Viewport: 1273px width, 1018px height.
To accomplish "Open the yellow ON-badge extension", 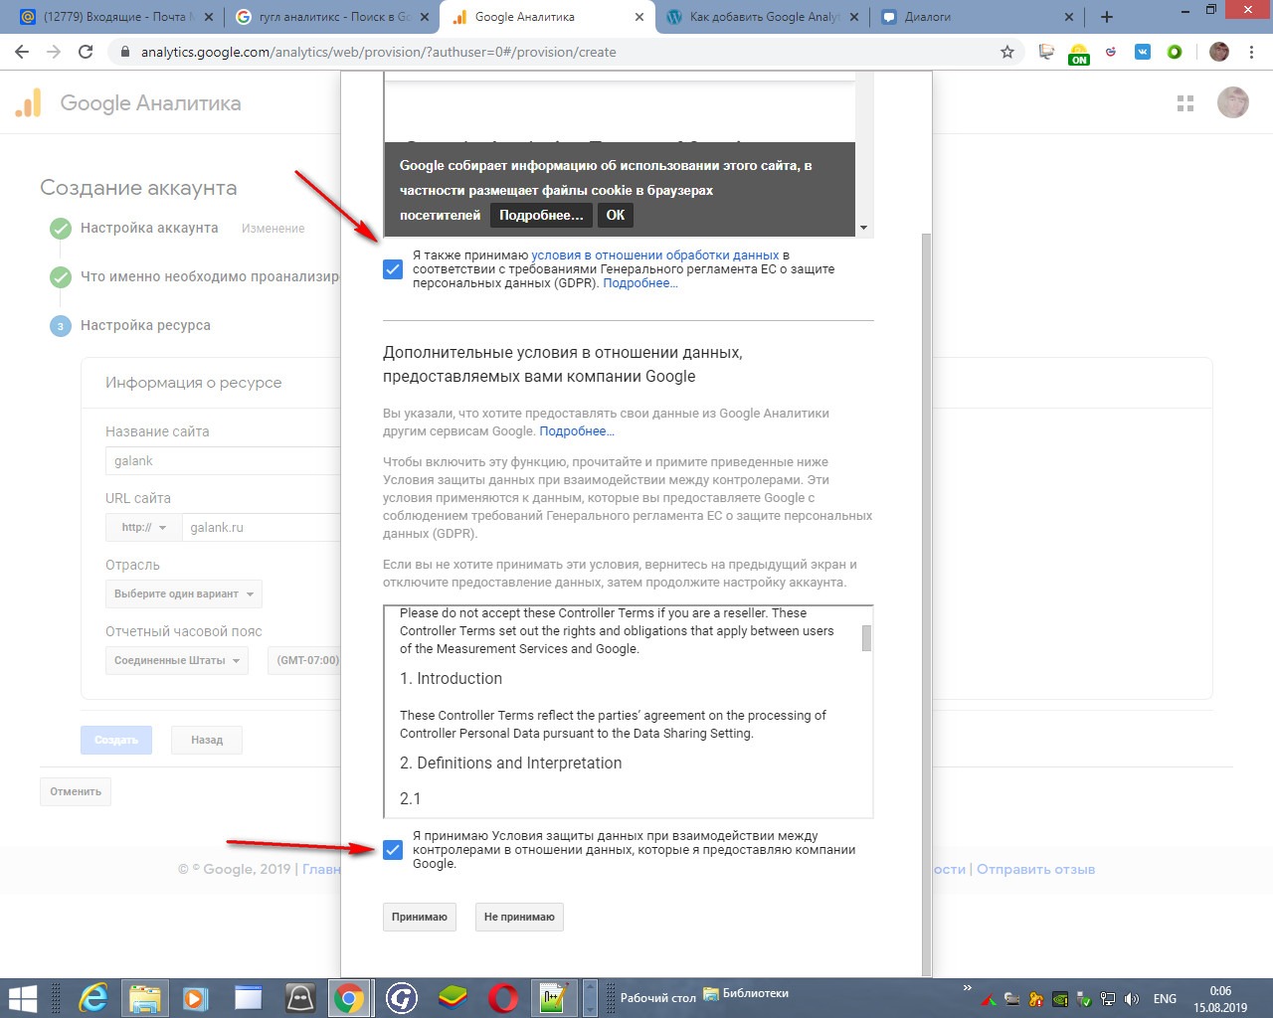I will 1079,54.
